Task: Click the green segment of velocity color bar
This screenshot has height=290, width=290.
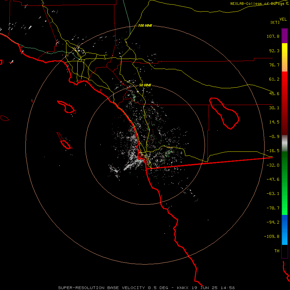Action: pyautogui.click(x=285, y=183)
